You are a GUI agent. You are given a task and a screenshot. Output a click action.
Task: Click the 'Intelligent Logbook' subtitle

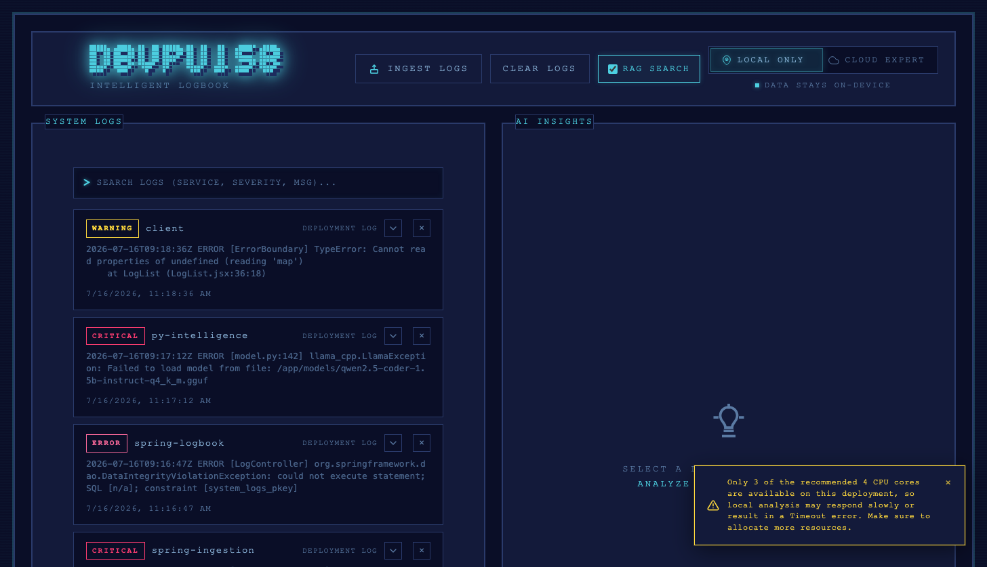click(x=160, y=85)
